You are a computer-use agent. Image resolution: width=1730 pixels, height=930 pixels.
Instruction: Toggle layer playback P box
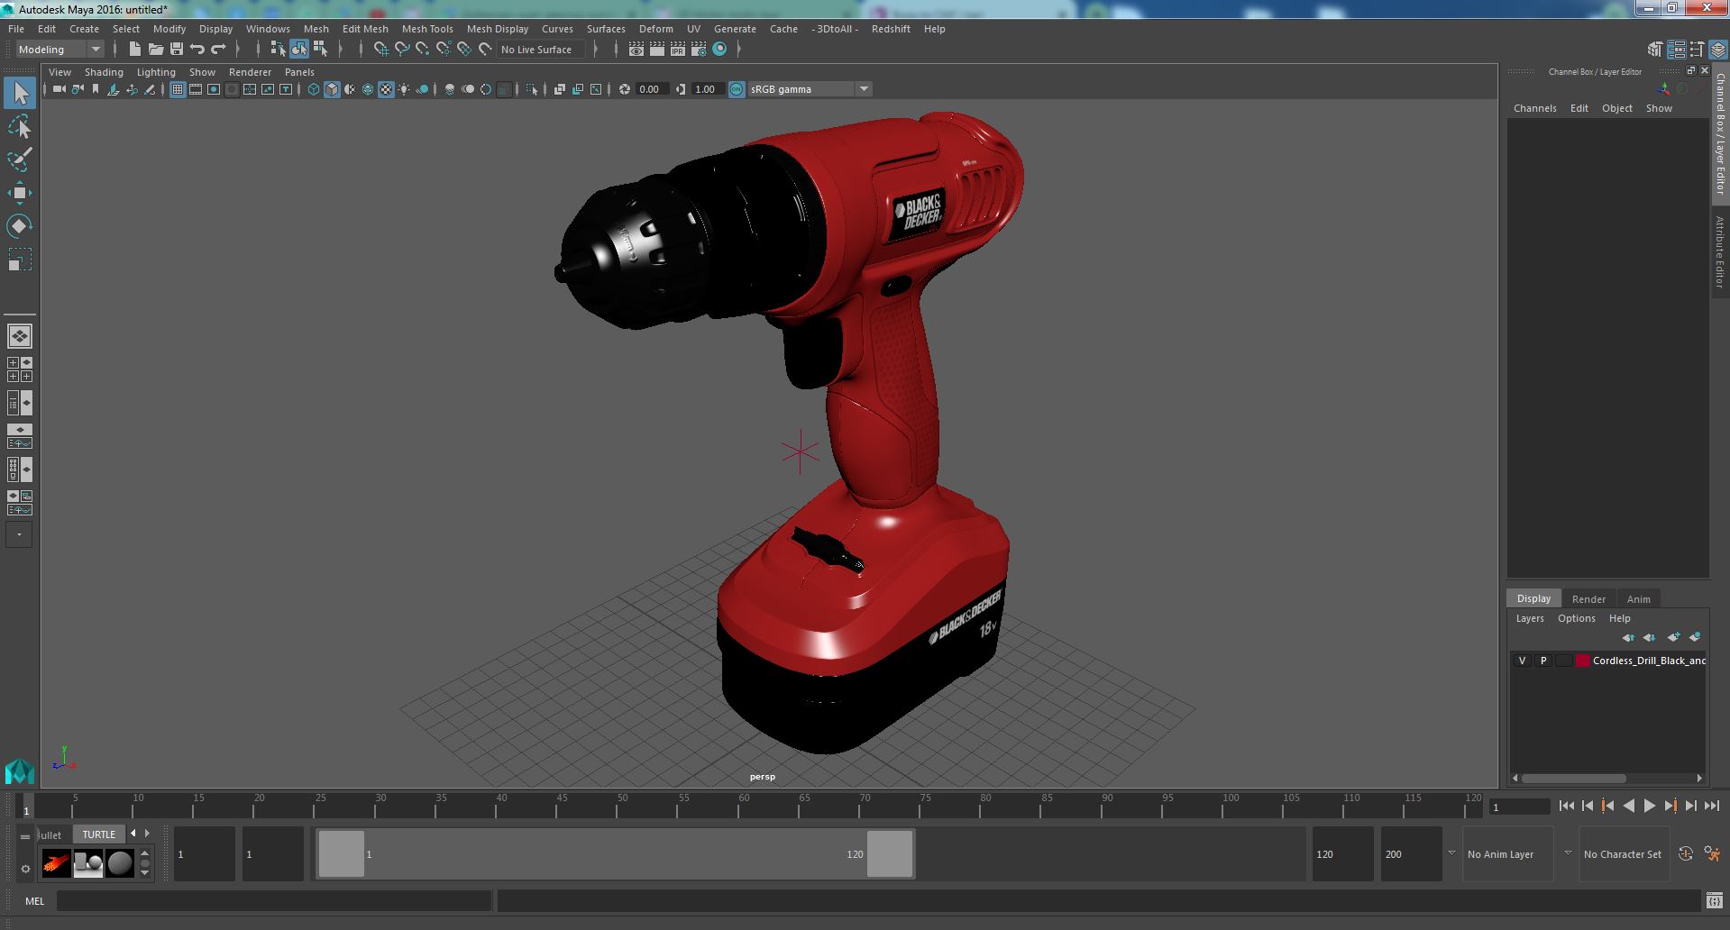(x=1543, y=661)
